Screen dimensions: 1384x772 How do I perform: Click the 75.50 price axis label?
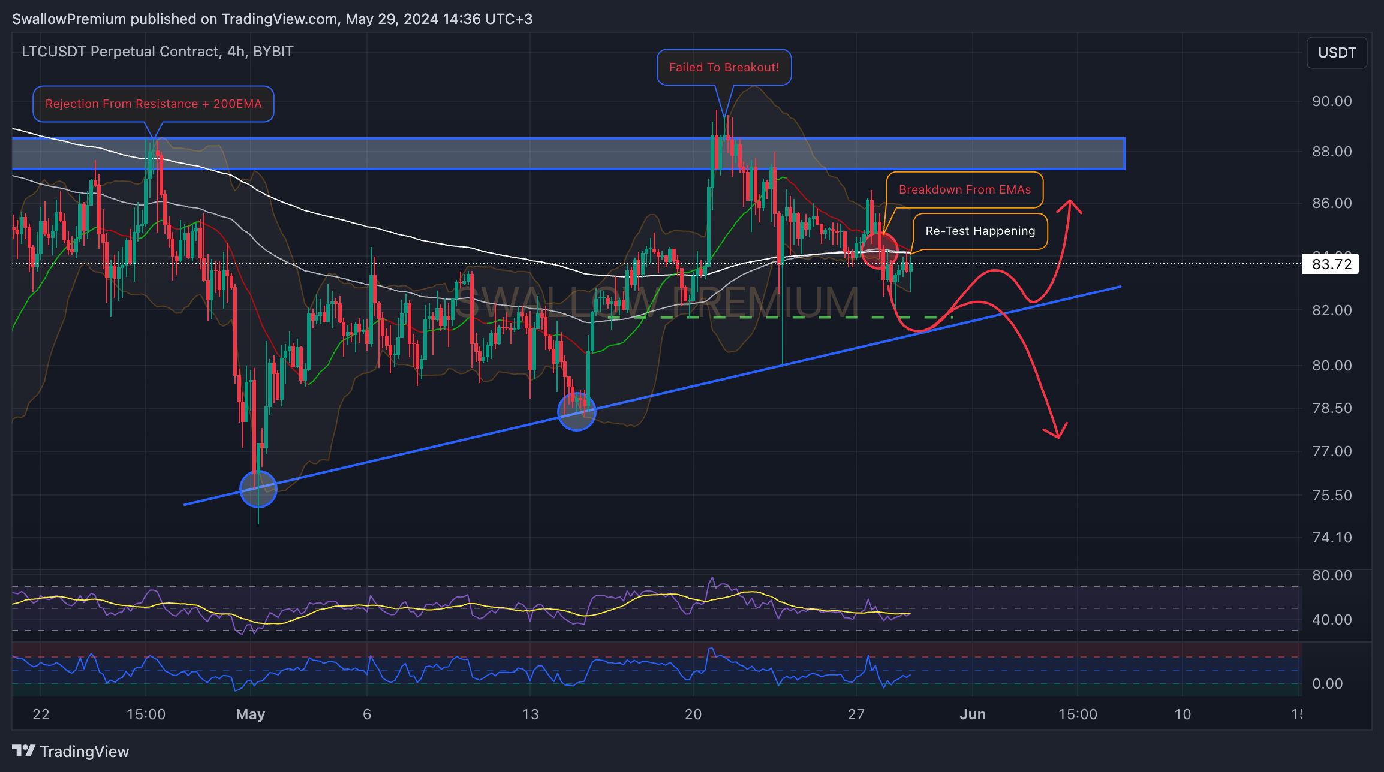click(x=1332, y=496)
